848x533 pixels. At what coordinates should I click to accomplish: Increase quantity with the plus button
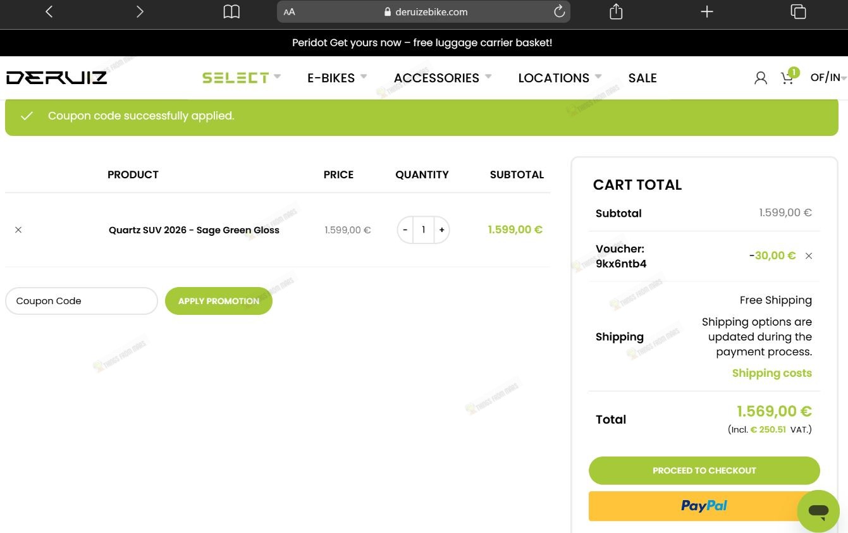(441, 230)
